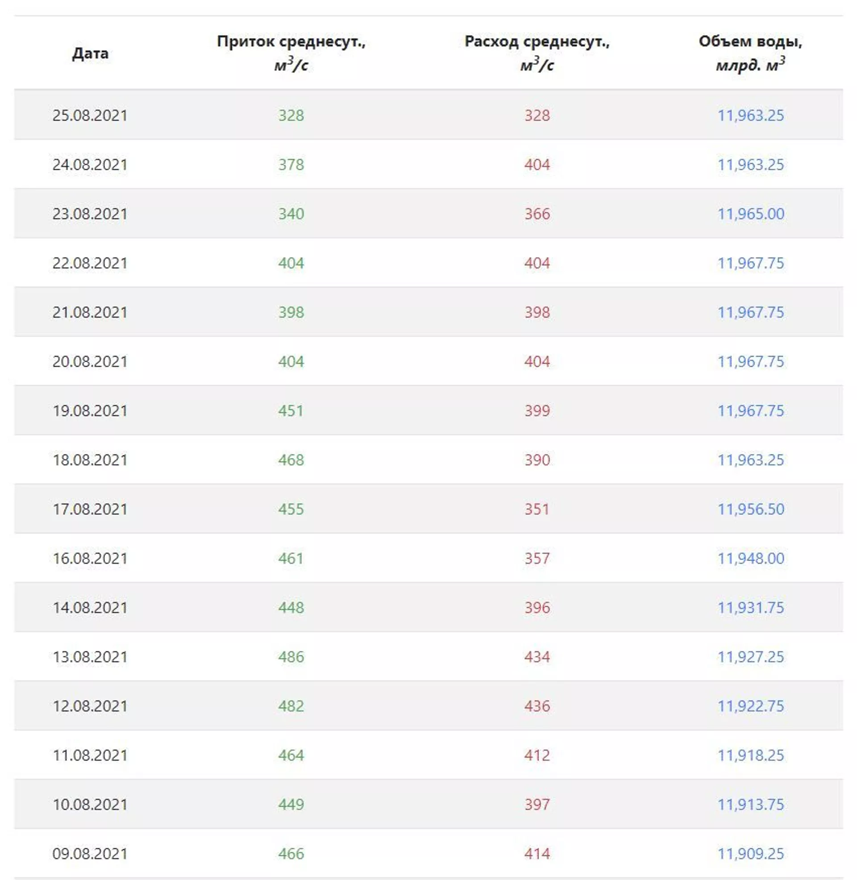Open the 11,948.00 water volume link
857x880 pixels.
point(750,559)
